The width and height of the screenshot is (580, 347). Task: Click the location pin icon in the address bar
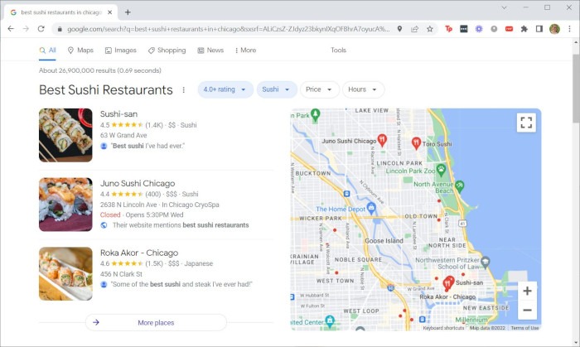pyautogui.click(x=399, y=29)
